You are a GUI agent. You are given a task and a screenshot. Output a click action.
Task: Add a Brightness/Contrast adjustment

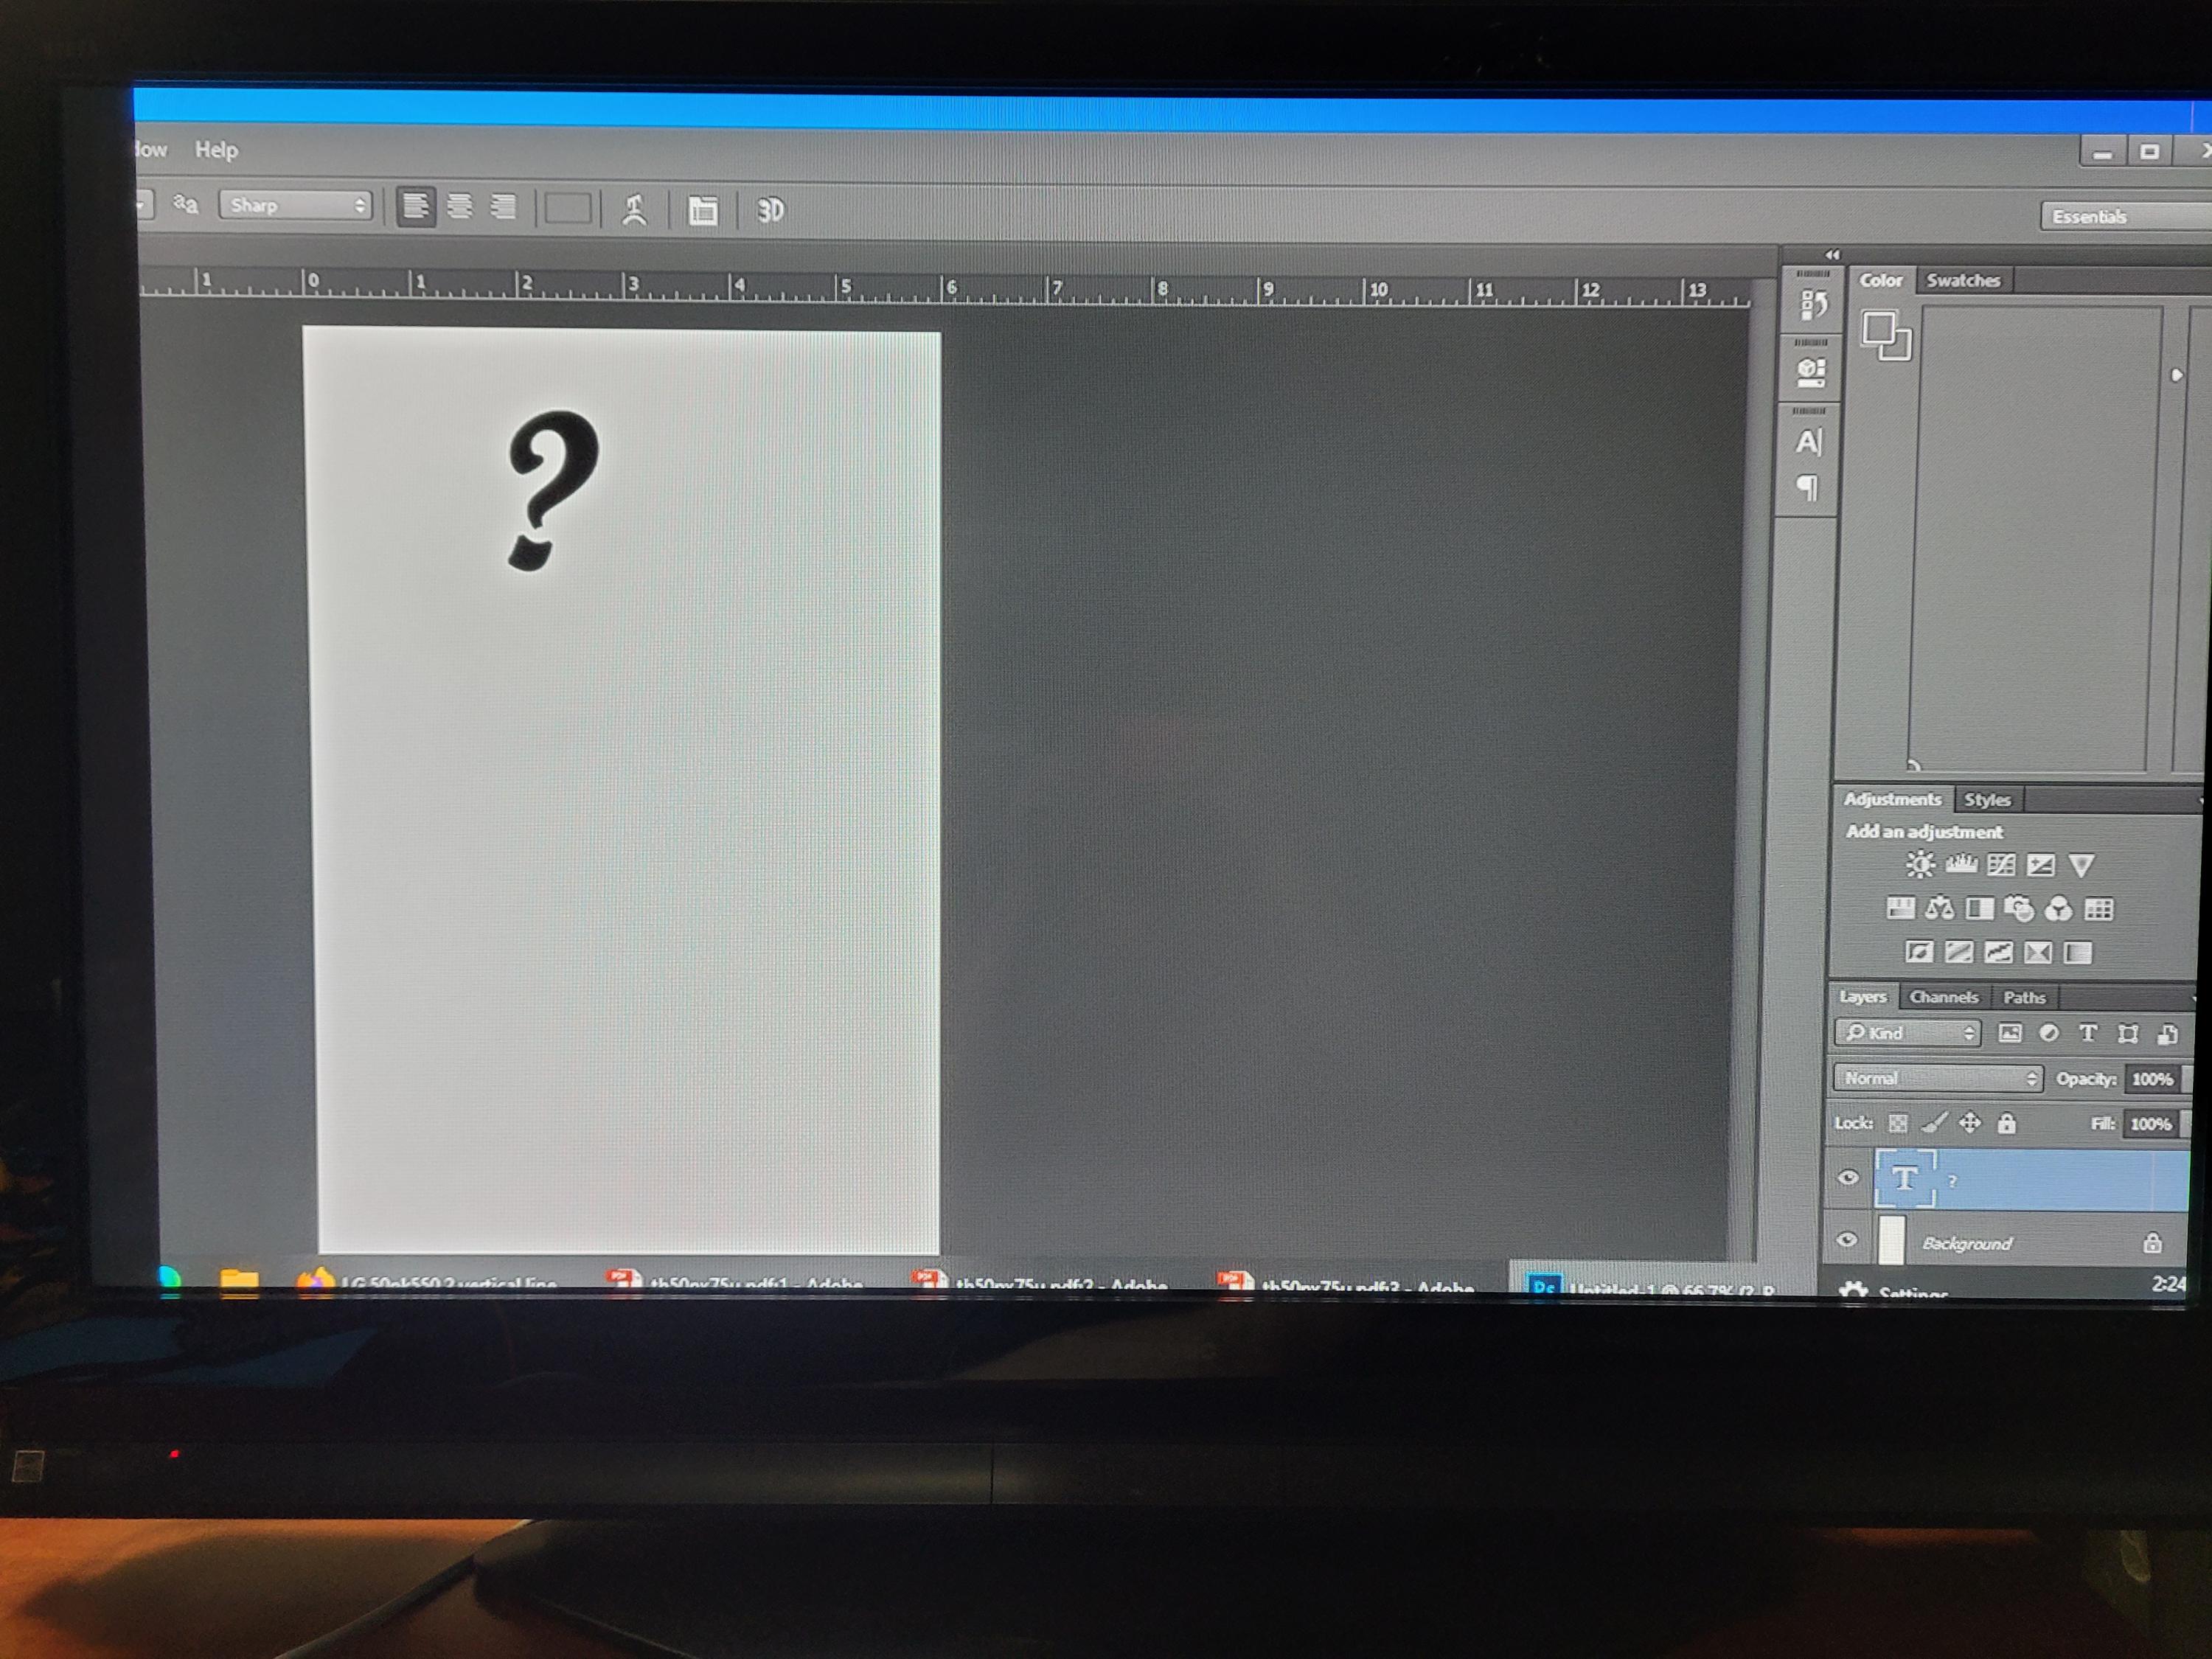1920,864
